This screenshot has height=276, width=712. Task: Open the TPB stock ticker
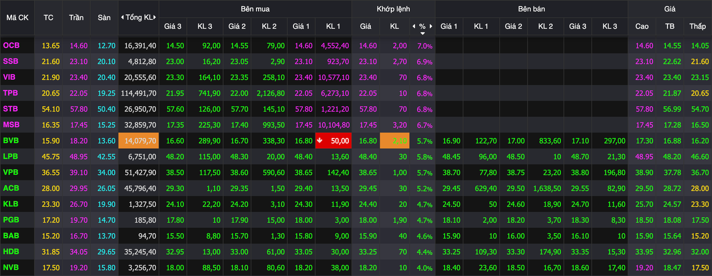pyautogui.click(x=11, y=93)
